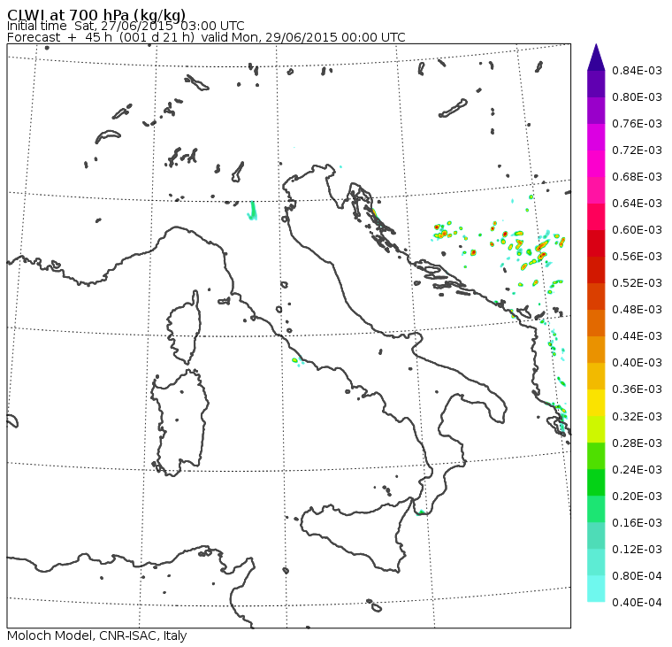Click the yellow segment of the colorbar
Screen dimensions: 672x647
click(596, 403)
